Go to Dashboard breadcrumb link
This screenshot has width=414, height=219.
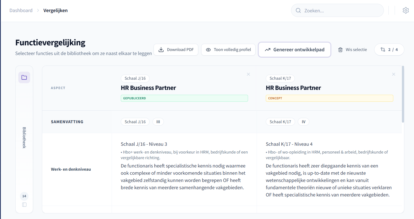[21, 10]
